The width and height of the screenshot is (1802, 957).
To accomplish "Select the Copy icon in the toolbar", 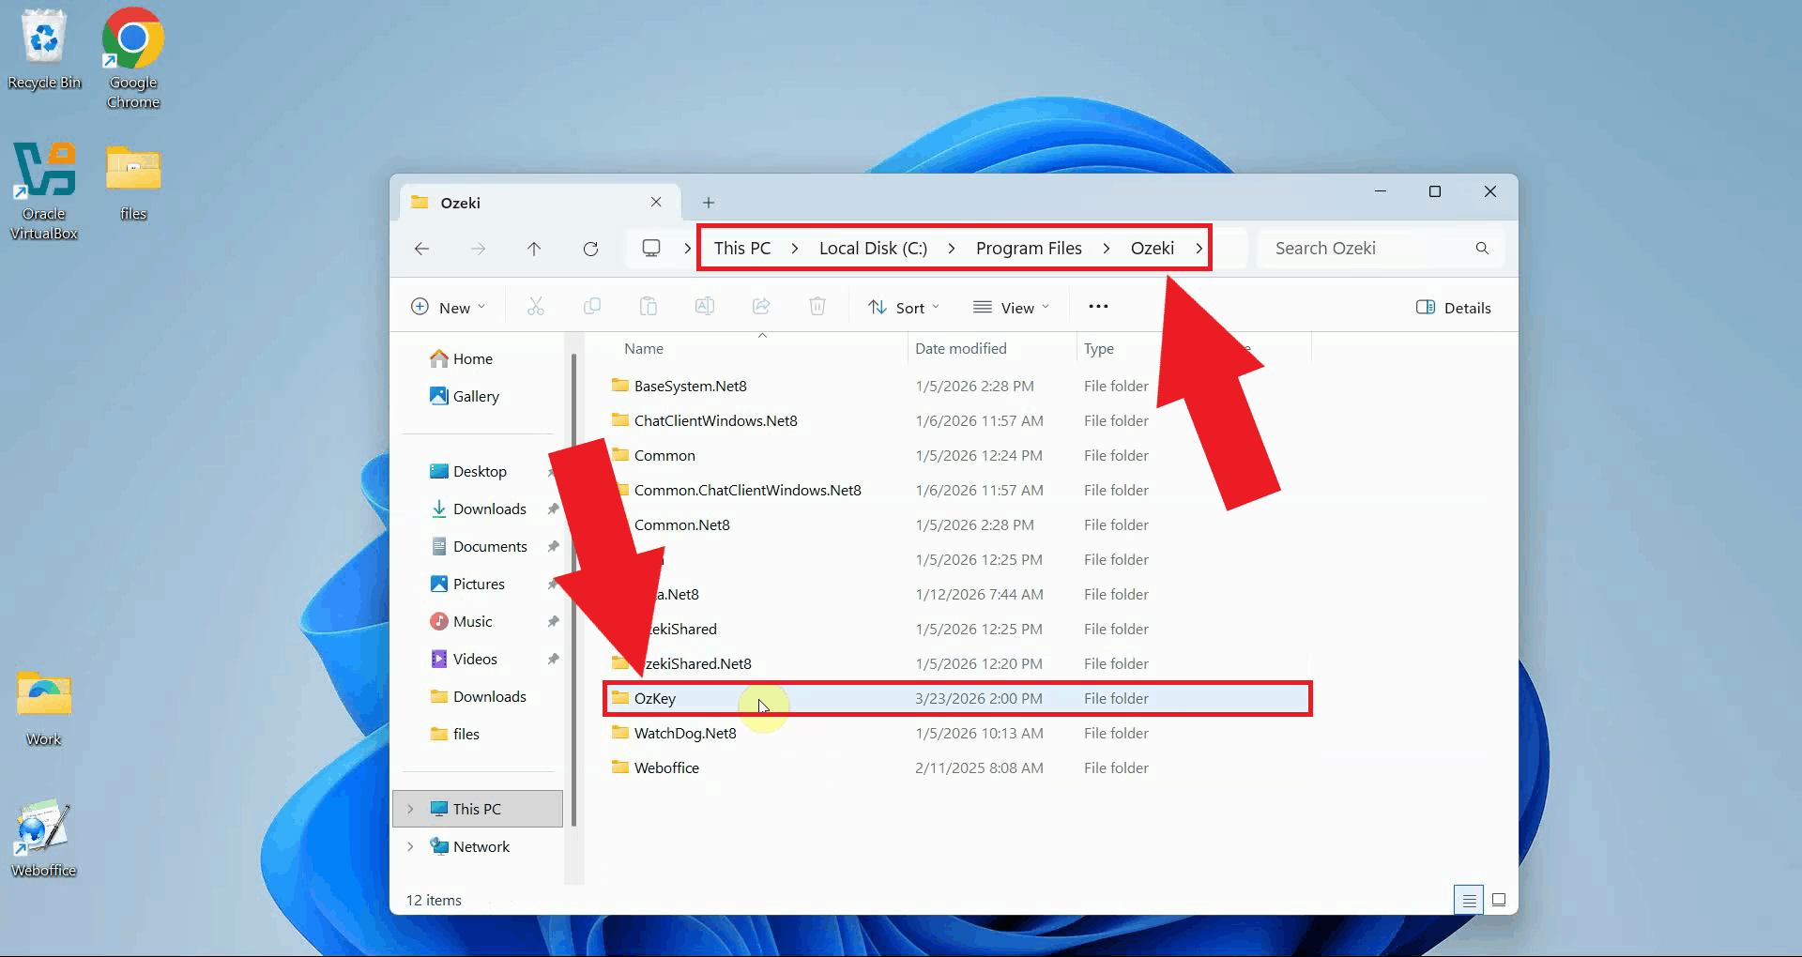I will (592, 306).
